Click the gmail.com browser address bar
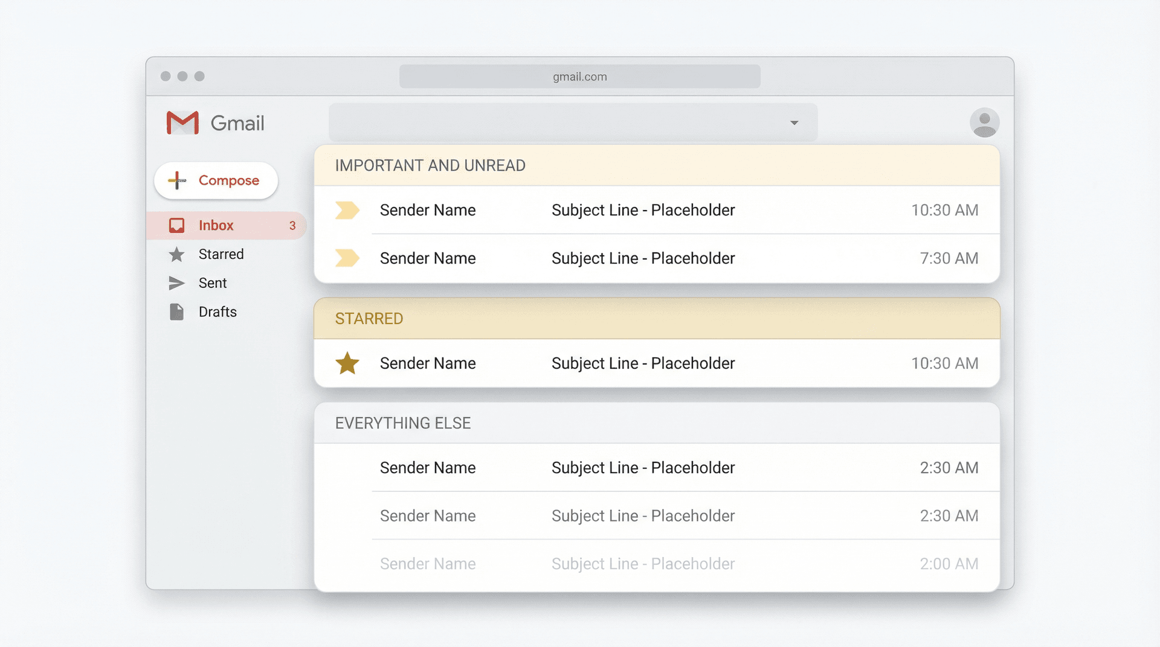The image size is (1160, 647). [579, 77]
